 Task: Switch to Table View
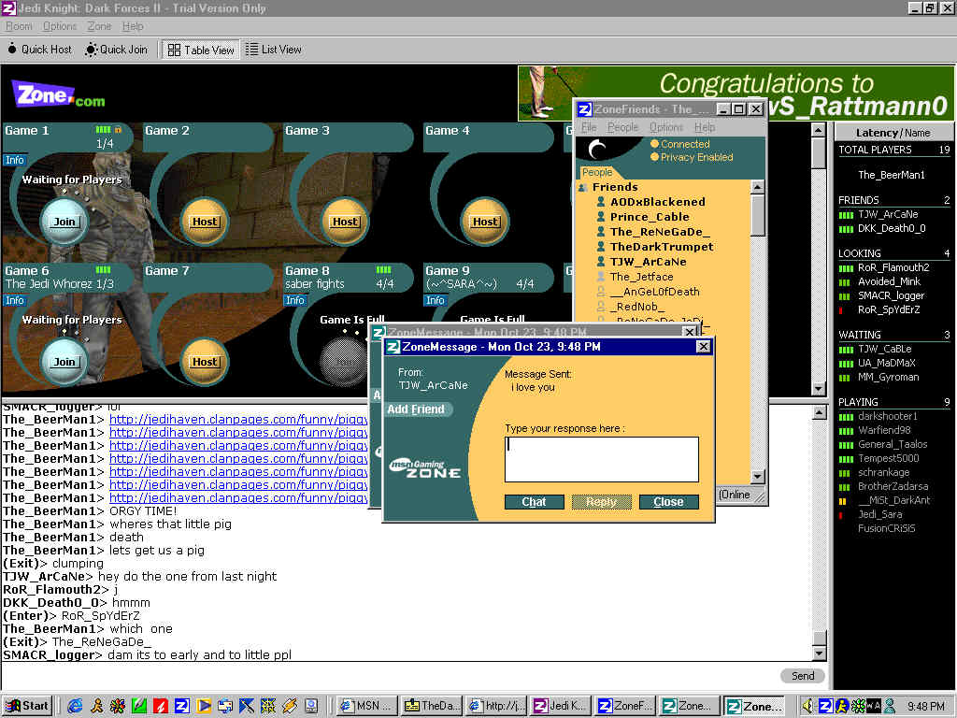201,50
